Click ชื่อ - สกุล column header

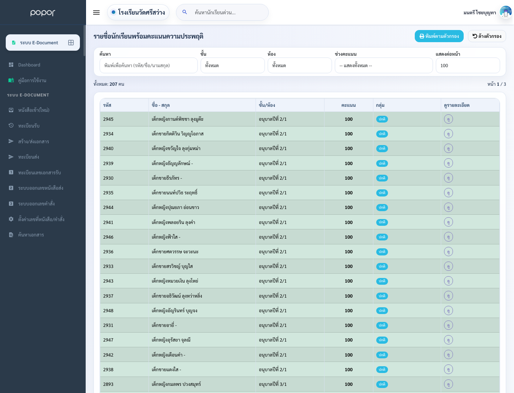[202, 105]
